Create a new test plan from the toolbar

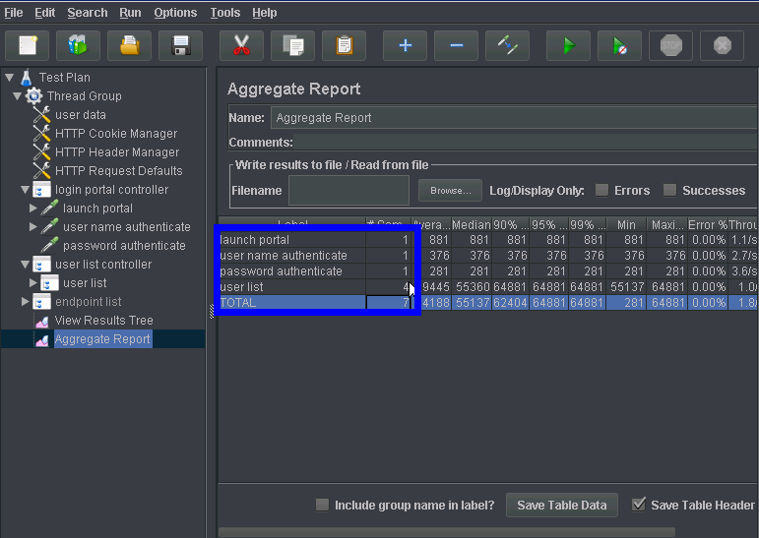point(28,45)
